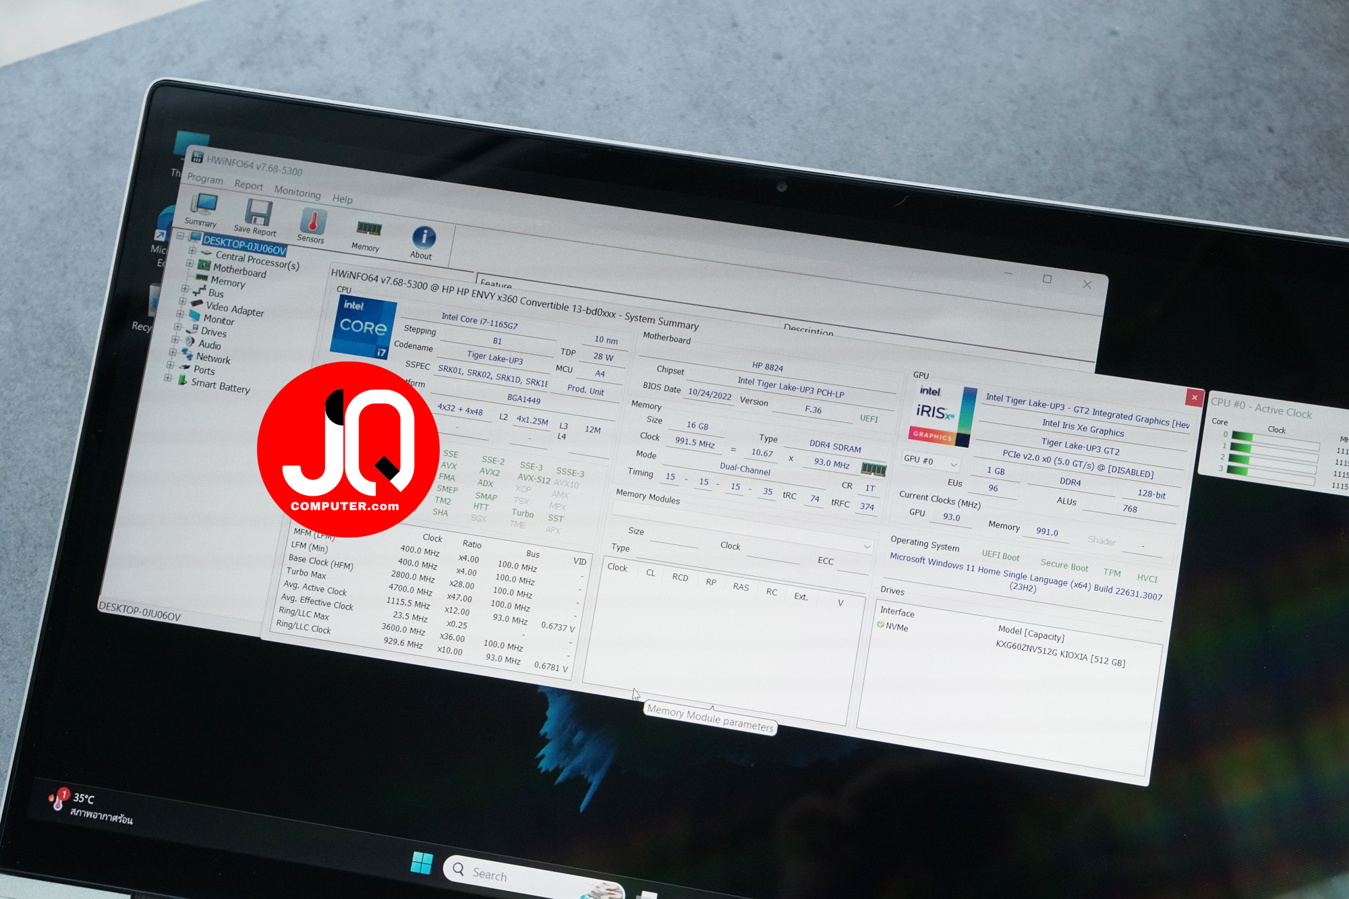1349x899 pixels.
Task: Select the Monitor tree icon
Action: [x=195, y=315]
